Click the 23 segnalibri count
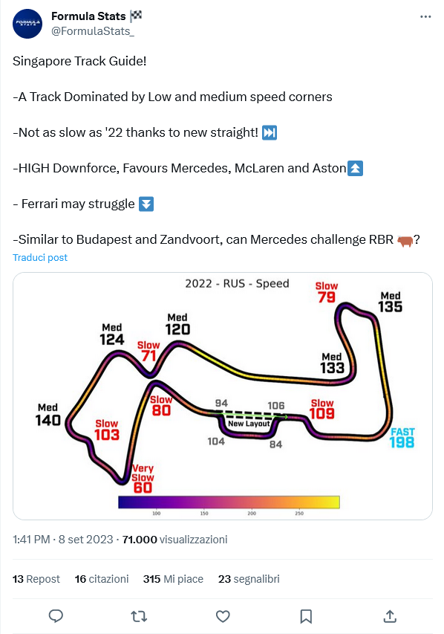 pyautogui.click(x=249, y=579)
